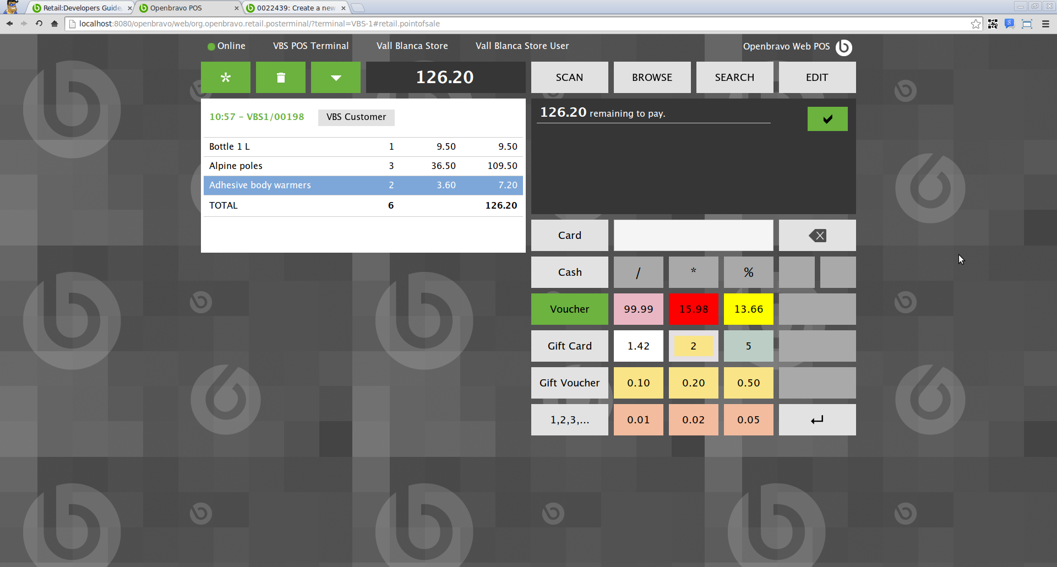
Task: Click the 0.50 coin key
Action: click(749, 383)
